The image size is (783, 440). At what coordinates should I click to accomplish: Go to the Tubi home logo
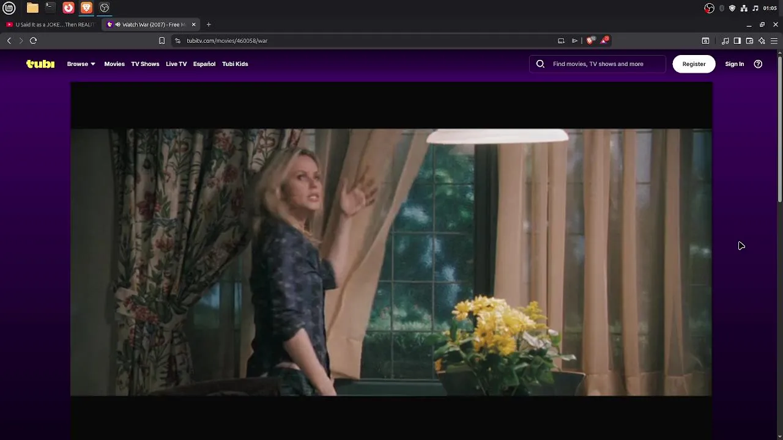point(40,64)
